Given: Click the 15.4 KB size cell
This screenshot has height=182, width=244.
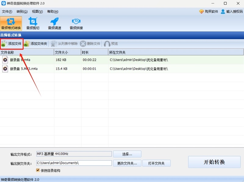Looking at the screenshot, I should click(x=62, y=69).
